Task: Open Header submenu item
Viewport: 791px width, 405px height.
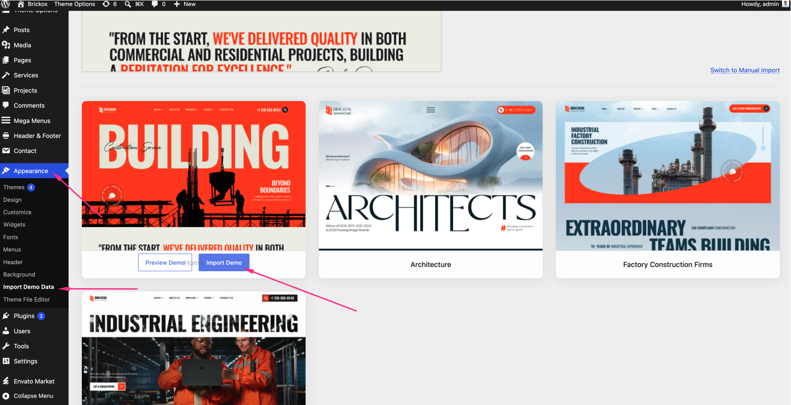Action: coord(13,262)
